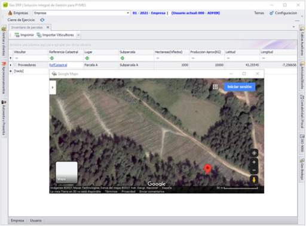306x226 pixels.
Task: Open Contabilidad / Fiscal right side panel
Action: click(302, 112)
